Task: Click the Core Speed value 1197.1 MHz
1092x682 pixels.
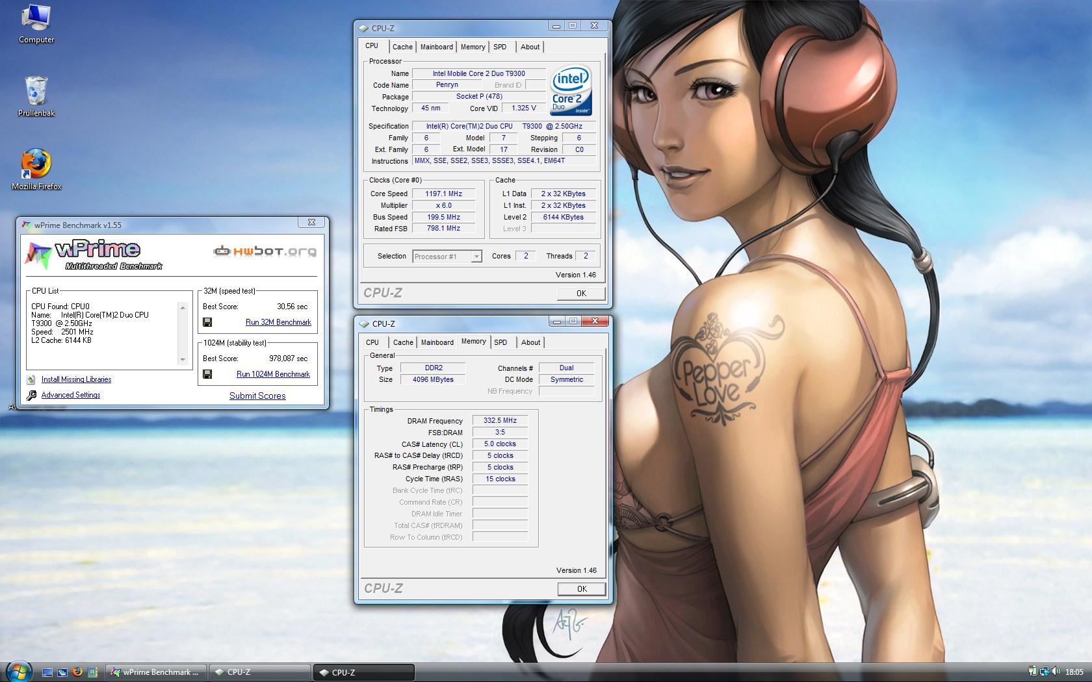Action: [444, 194]
